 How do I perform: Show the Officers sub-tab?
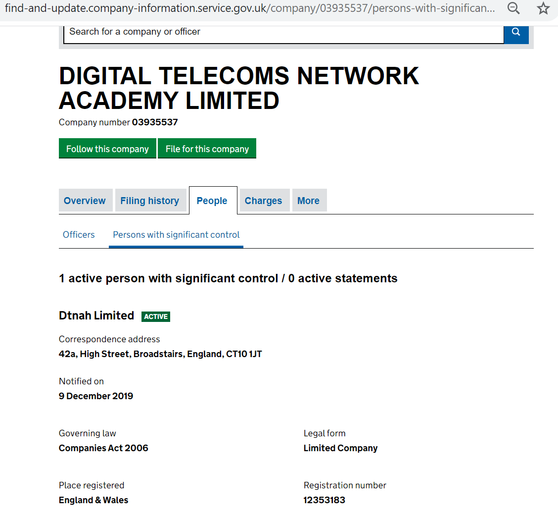[79, 235]
